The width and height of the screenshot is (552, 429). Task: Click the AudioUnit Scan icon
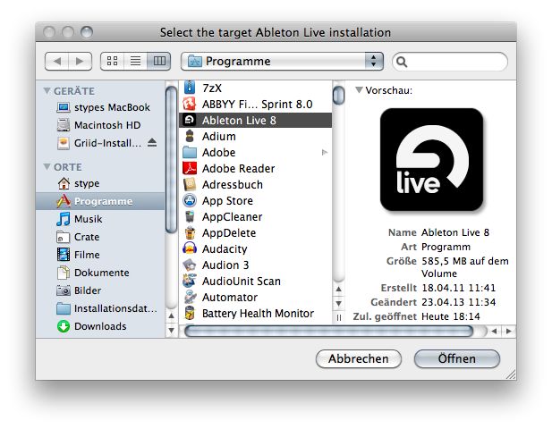coord(190,281)
